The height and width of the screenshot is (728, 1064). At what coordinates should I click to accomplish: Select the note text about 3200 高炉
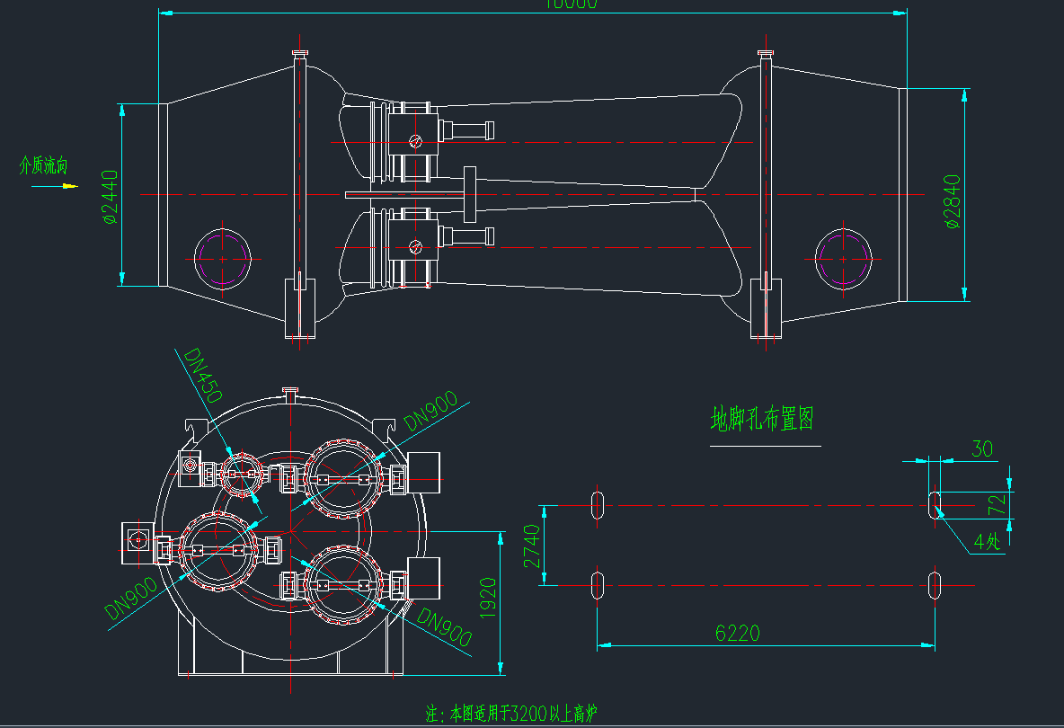click(x=510, y=714)
